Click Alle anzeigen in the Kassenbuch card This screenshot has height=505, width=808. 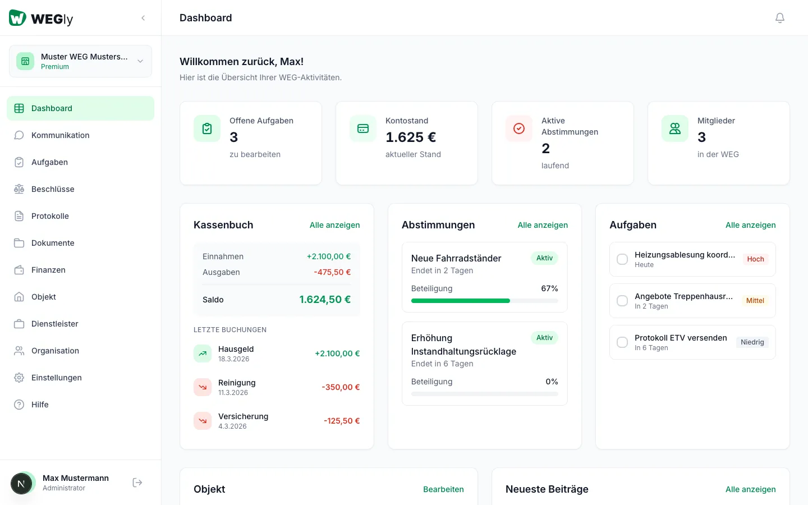click(334, 225)
